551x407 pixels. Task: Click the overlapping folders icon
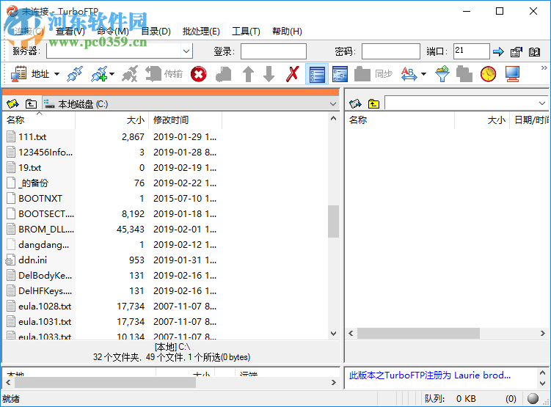tap(464, 74)
